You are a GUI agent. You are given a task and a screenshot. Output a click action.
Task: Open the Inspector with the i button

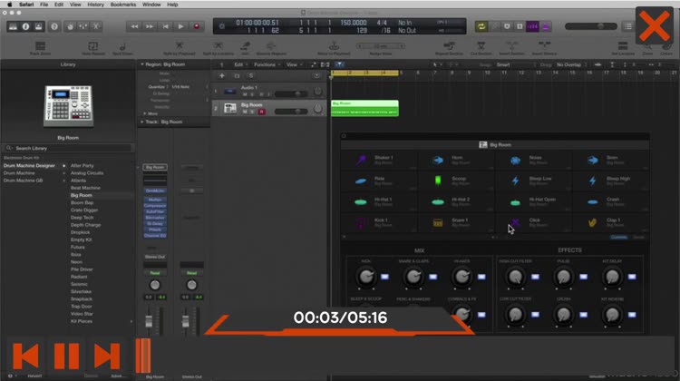pyautogui.click(x=25, y=26)
